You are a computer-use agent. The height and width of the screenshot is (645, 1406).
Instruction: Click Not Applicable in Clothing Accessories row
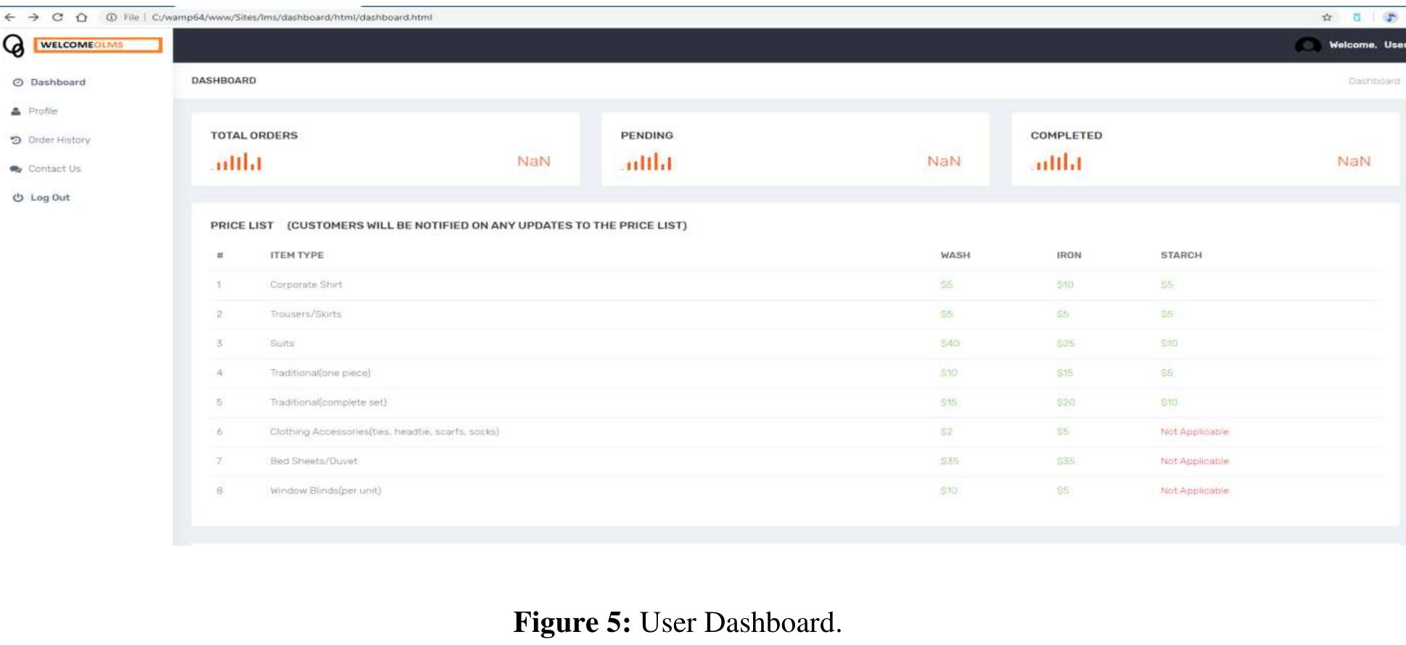[1194, 432]
